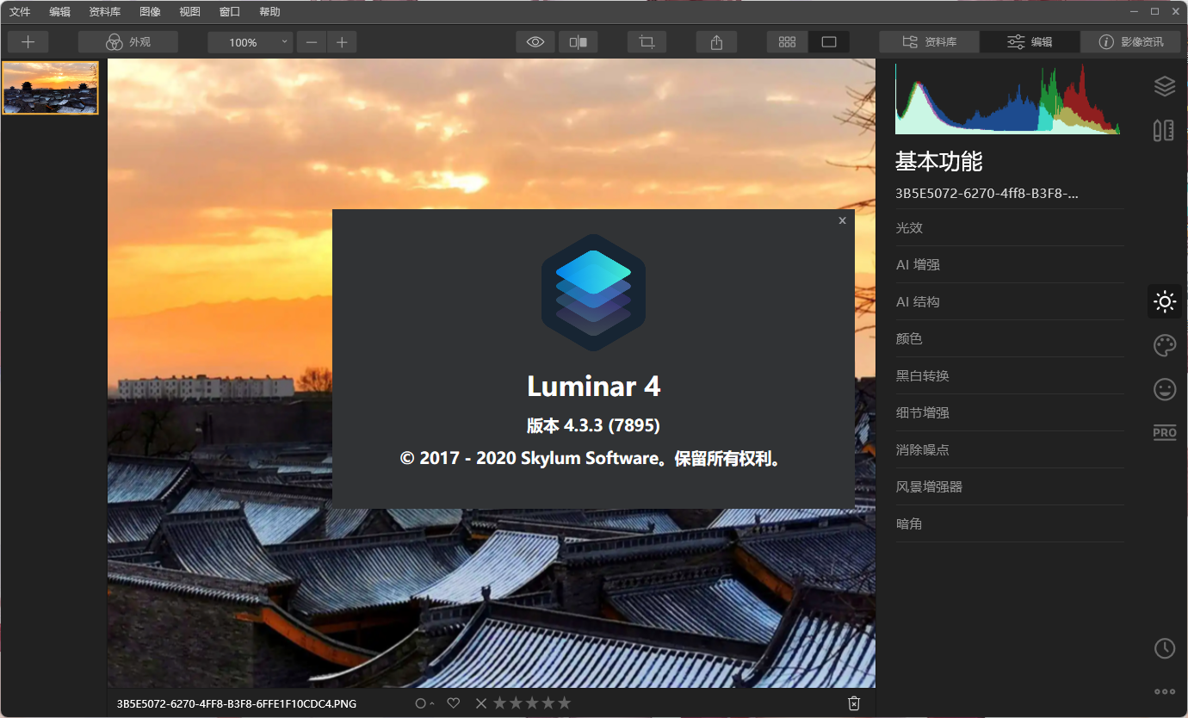The height and width of the screenshot is (718, 1188).
Task: Click the export share icon
Action: pos(716,42)
